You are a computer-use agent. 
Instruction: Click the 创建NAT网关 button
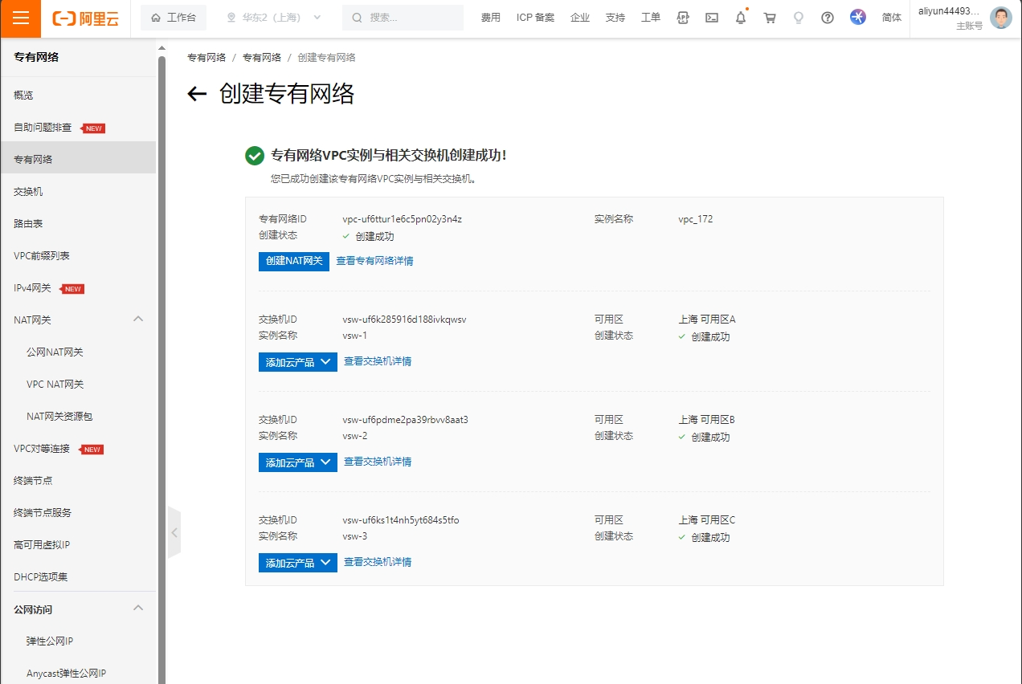tap(293, 261)
